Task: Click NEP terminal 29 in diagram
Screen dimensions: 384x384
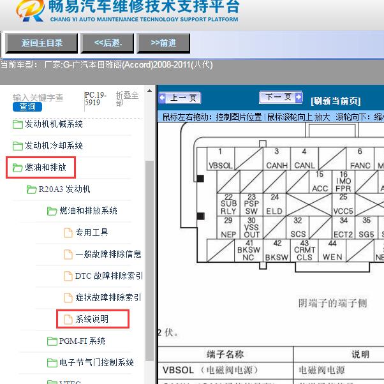Action: coord(228,228)
